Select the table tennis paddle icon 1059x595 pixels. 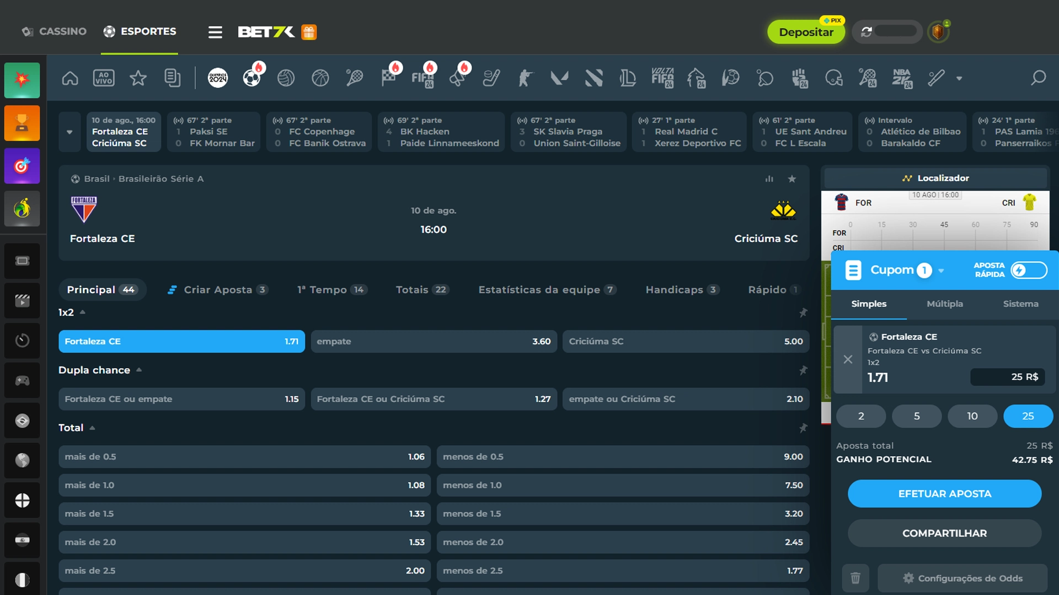click(765, 78)
